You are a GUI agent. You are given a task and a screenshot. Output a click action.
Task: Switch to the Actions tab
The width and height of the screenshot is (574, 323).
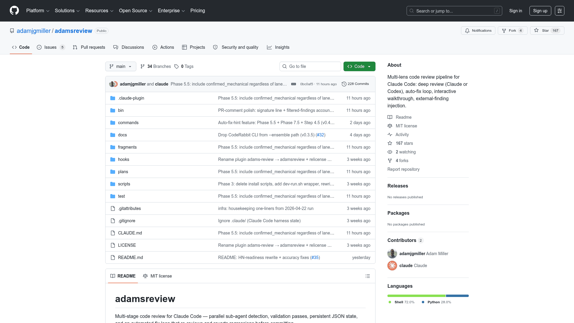(x=163, y=47)
